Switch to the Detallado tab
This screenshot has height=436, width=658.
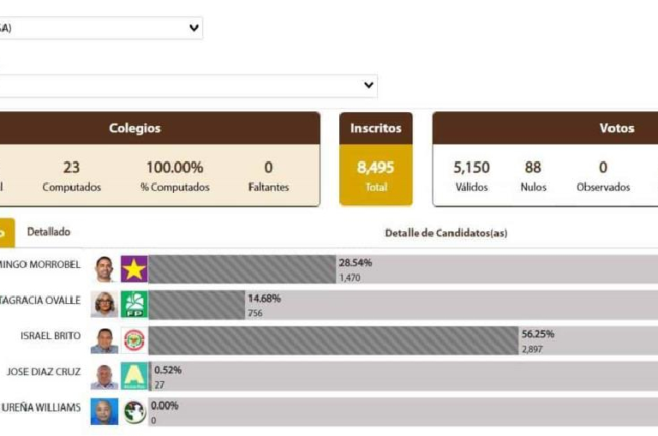49,231
